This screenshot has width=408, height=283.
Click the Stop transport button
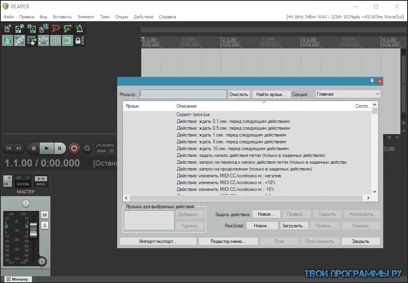(34, 149)
